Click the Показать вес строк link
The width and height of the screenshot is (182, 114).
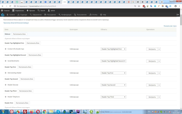click(170, 26)
